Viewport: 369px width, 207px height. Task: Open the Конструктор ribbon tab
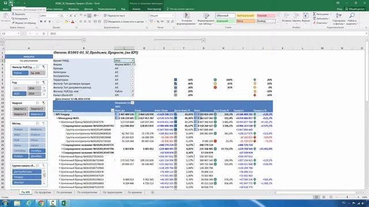(154, 9)
